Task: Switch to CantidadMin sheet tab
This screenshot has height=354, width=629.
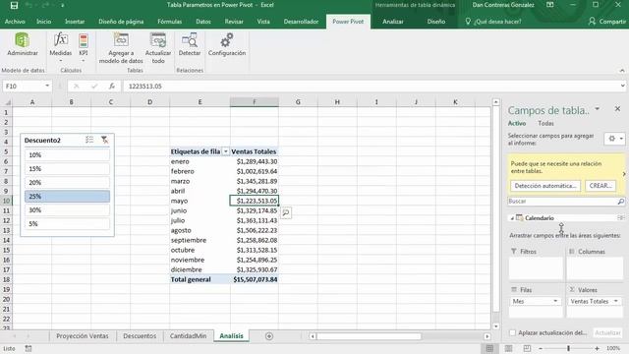Action: pyautogui.click(x=188, y=336)
